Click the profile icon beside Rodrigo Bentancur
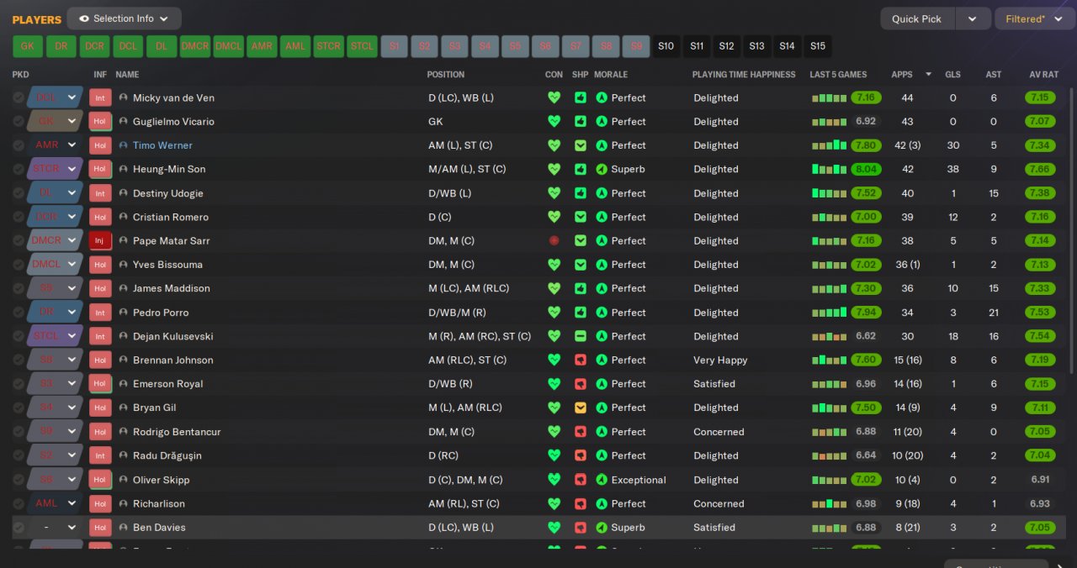 pyautogui.click(x=123, y=432)
